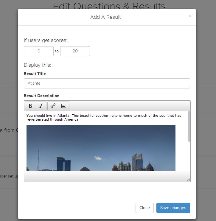
Task: Click the "If users get scores:" text
Action: (46, 40)
